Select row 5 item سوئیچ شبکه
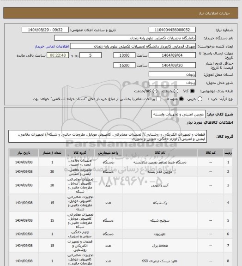The height and width of the screenshot is (266, 242). [x=160, y=220]
